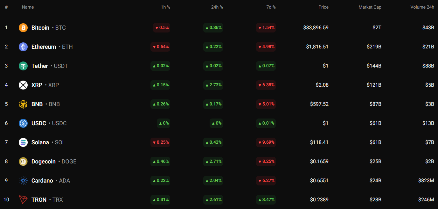Open the Bitcoin name link
The height and width of the screenshot is (209, 438).
point(40,28)
